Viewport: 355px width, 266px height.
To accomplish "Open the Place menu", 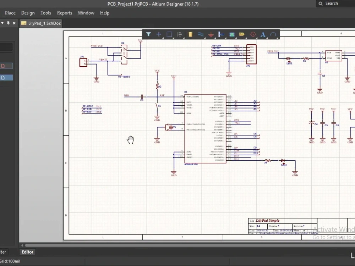I will click(10, 13).
